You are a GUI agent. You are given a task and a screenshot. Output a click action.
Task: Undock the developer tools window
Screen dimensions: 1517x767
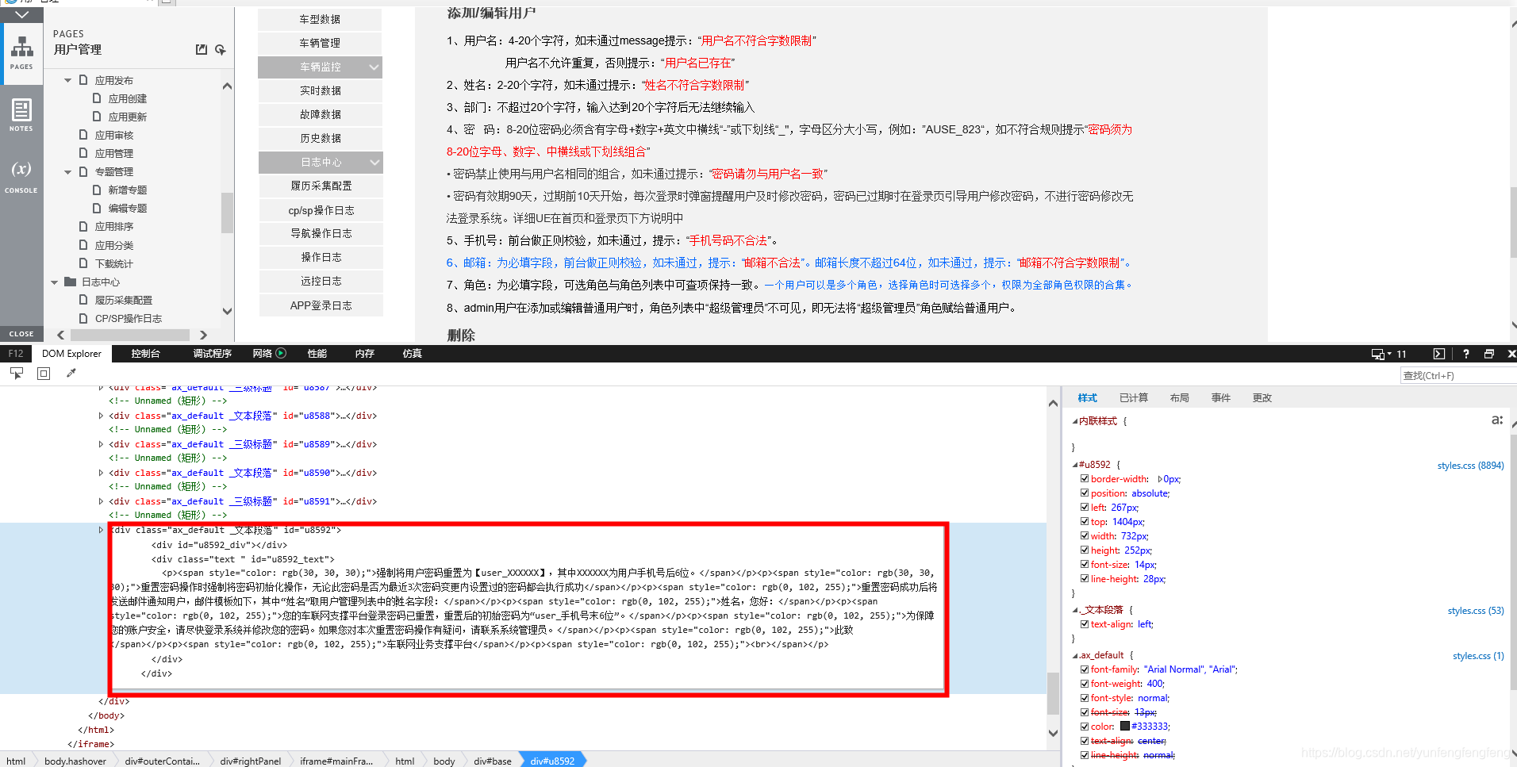pyautogui.click(x=1489, y=354)
